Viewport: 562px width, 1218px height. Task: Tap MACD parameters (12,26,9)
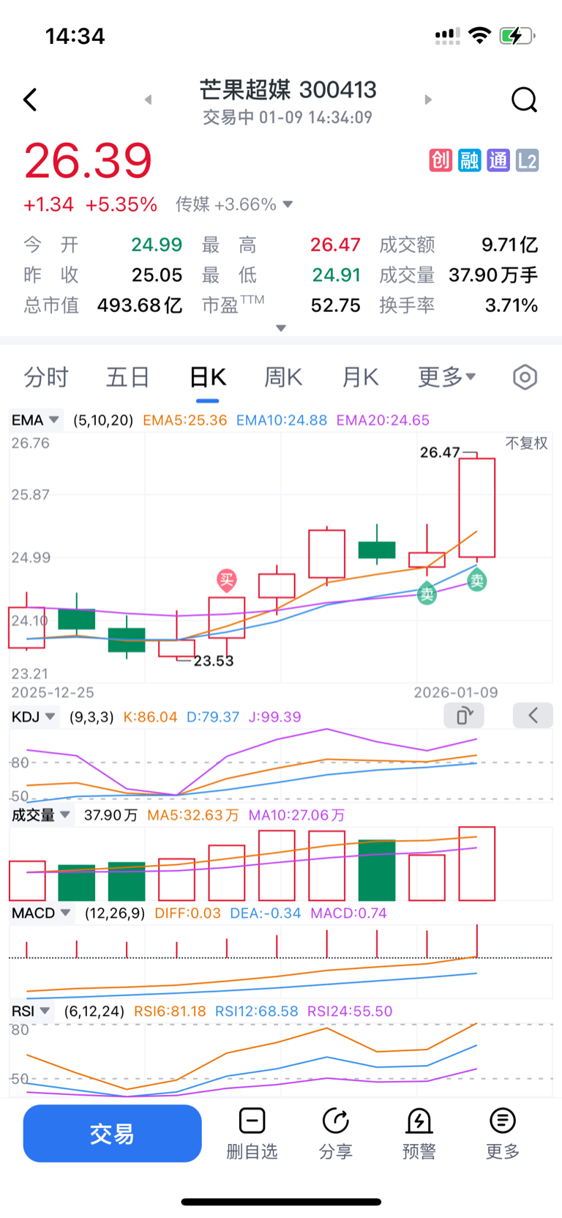[x=115, y=913]
